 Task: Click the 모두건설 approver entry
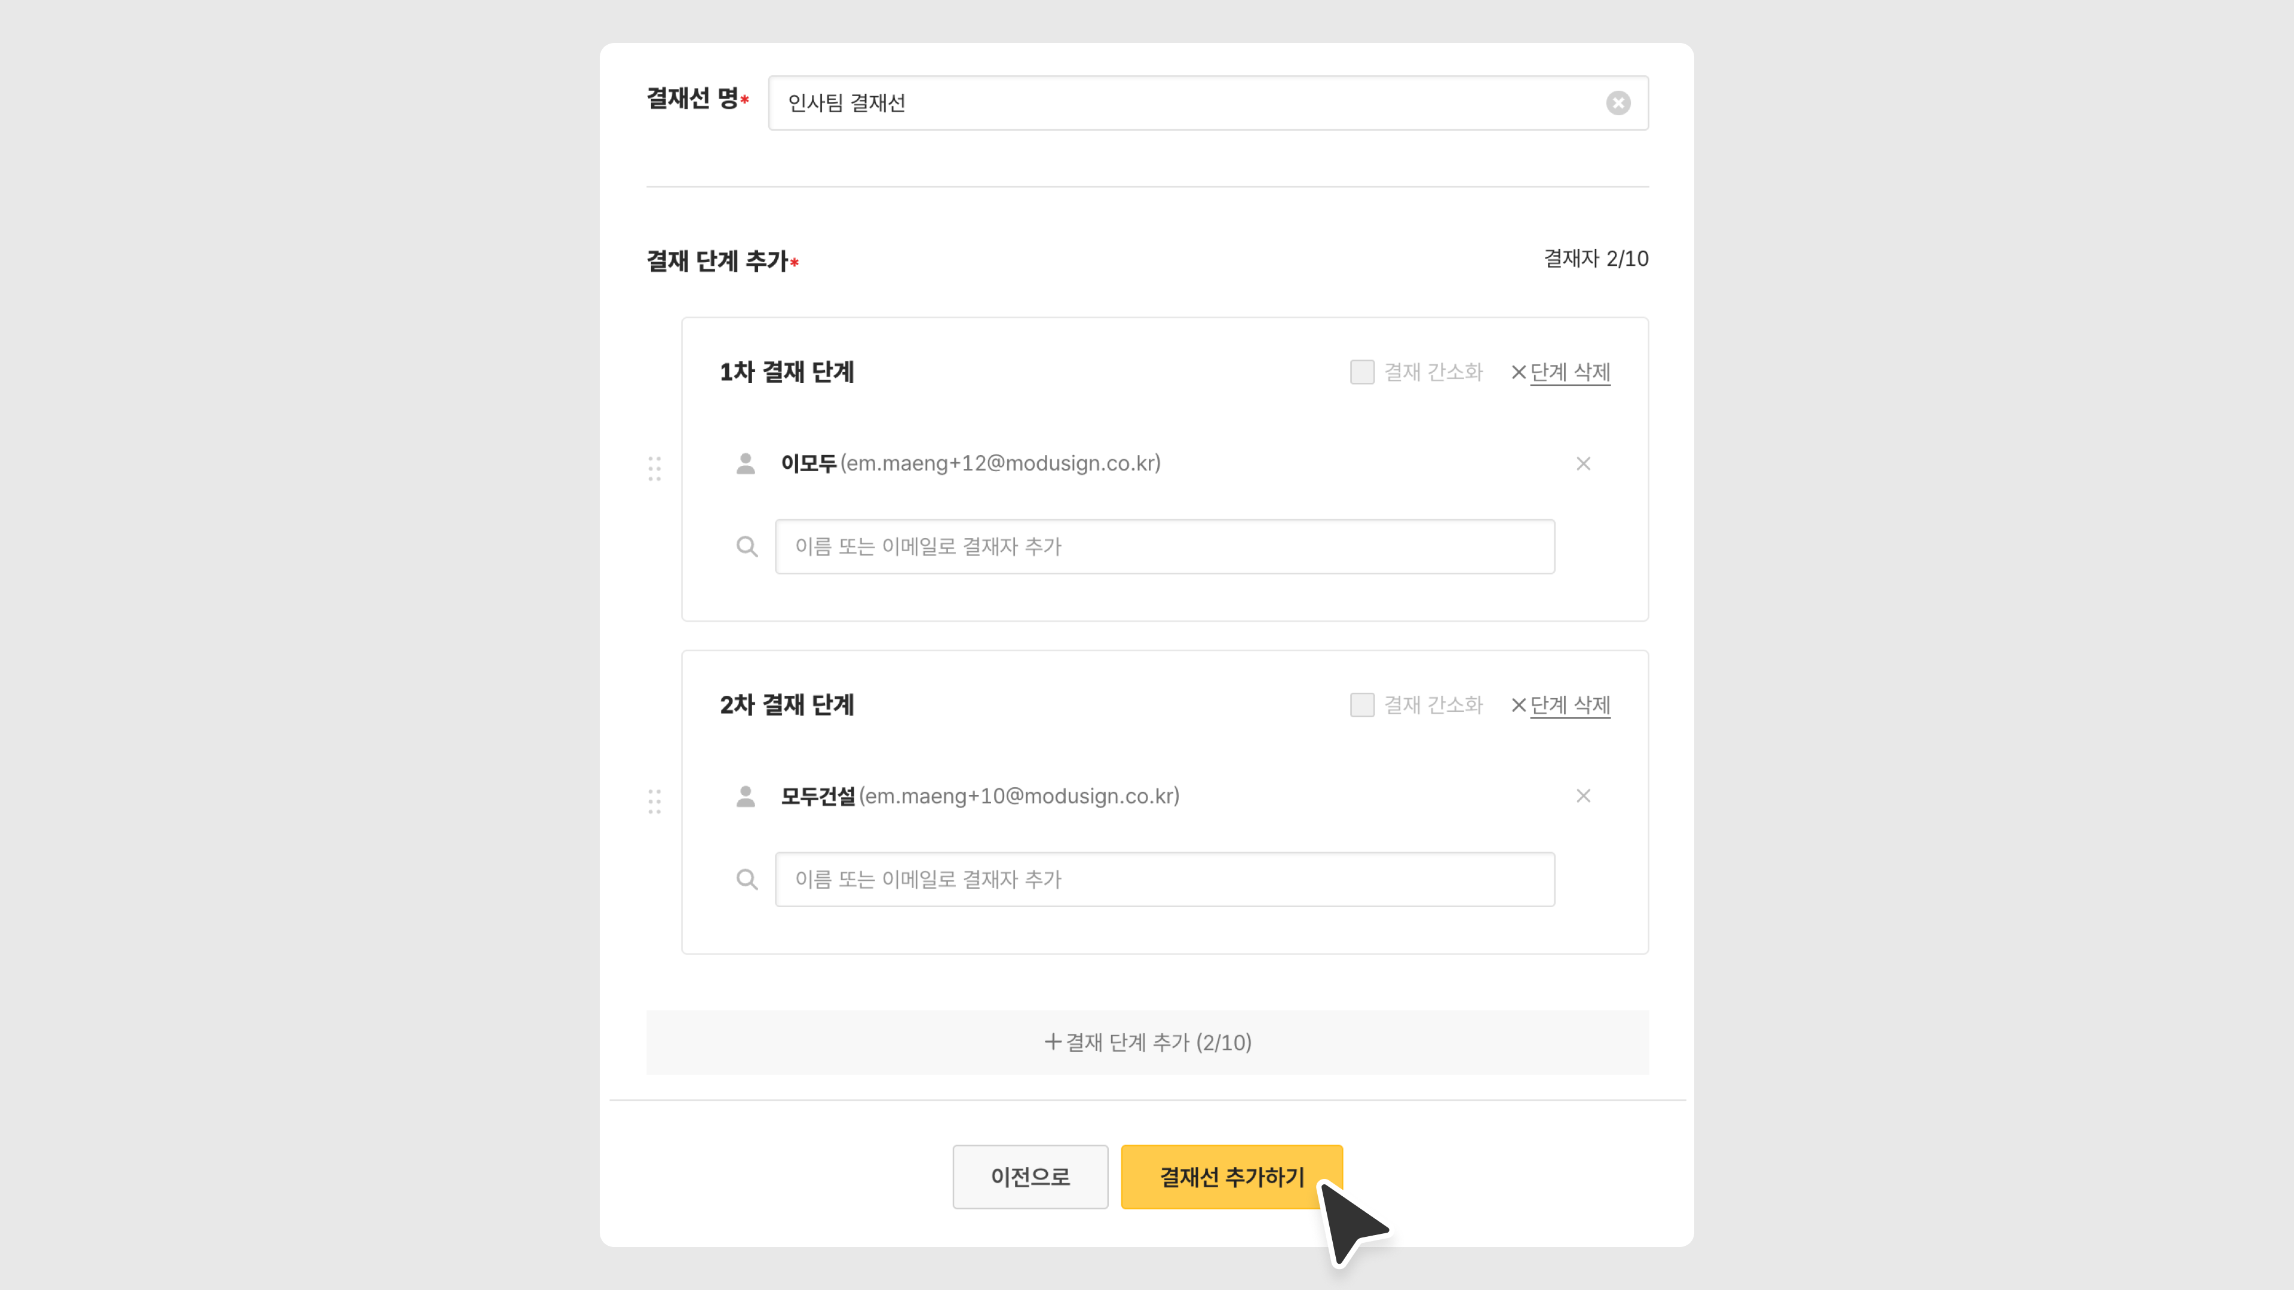[980, 796]
